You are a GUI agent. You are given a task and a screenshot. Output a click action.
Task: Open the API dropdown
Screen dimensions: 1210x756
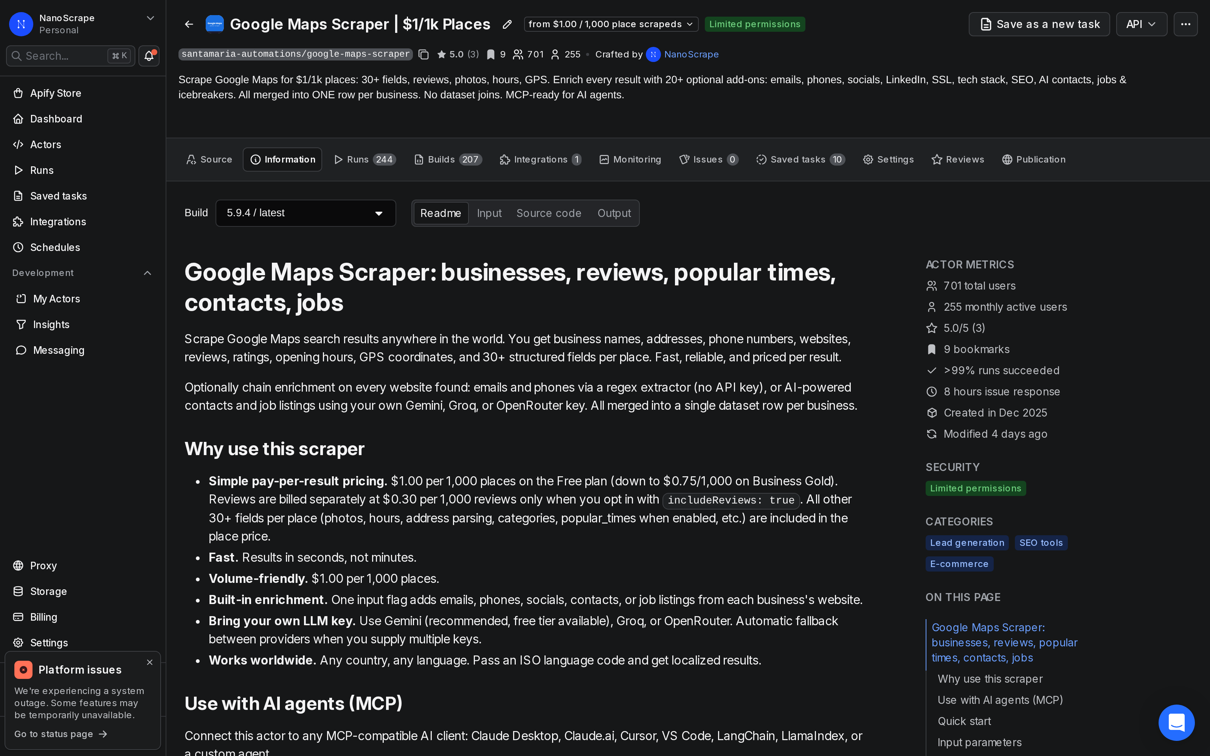point(1141,24)
